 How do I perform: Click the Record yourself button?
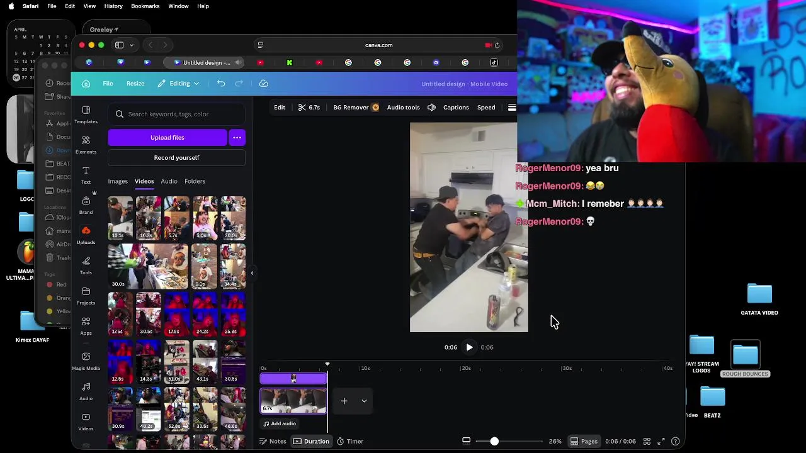(176, 158)
